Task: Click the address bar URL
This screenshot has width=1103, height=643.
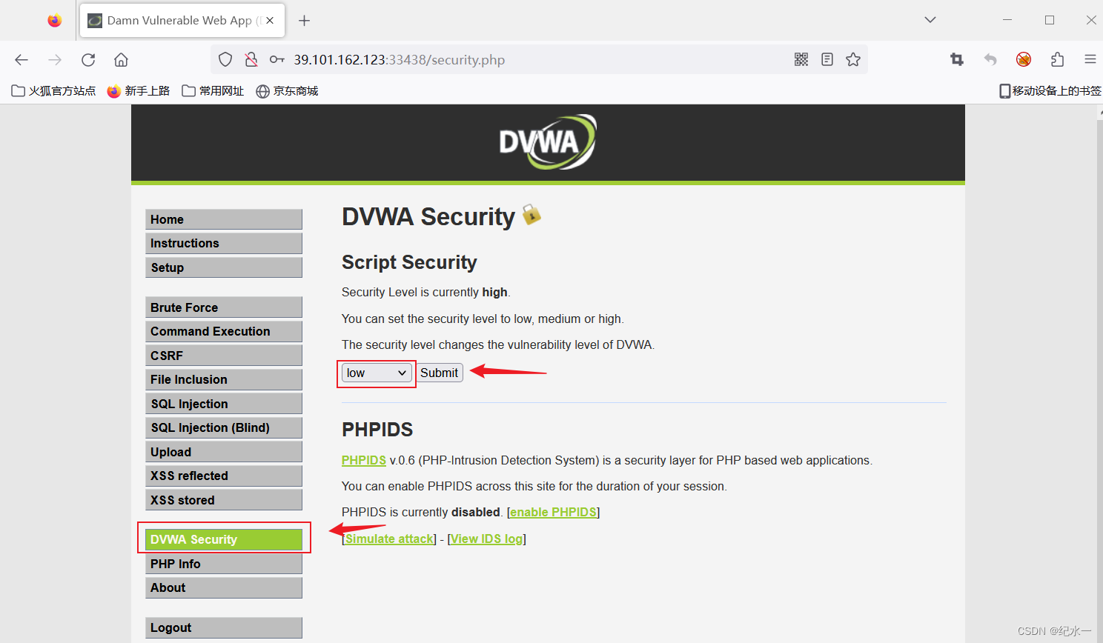Action: tap(399, 60)
